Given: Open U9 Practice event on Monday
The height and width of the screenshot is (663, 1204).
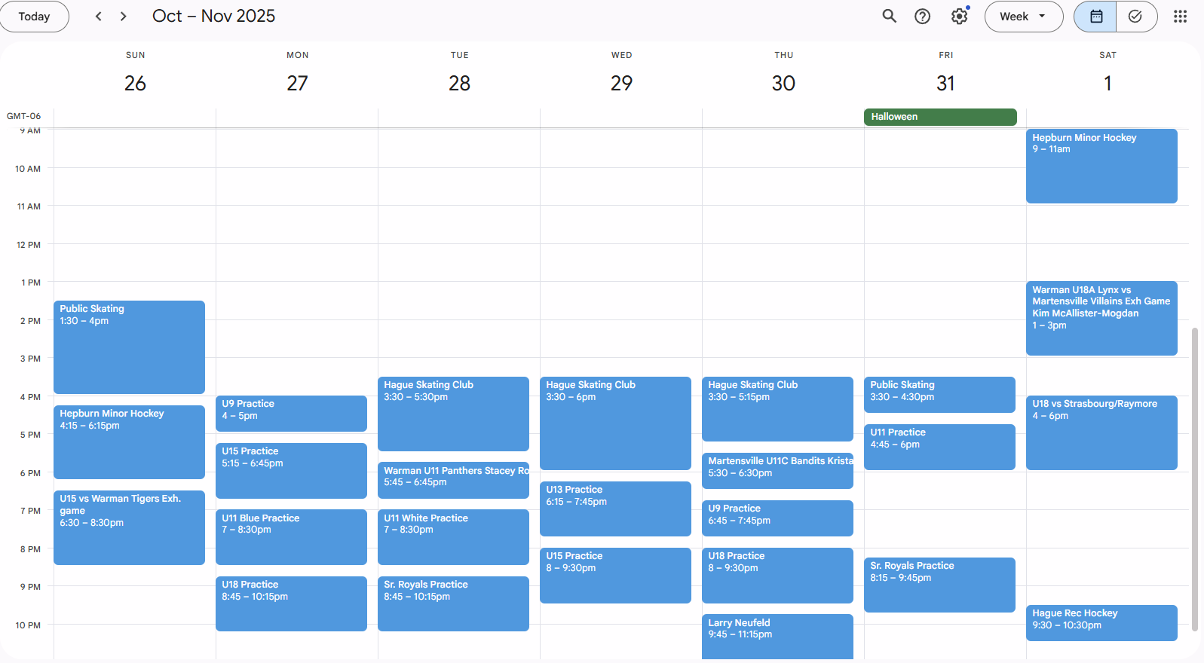Looking at the screenshot, I should 291,414.
